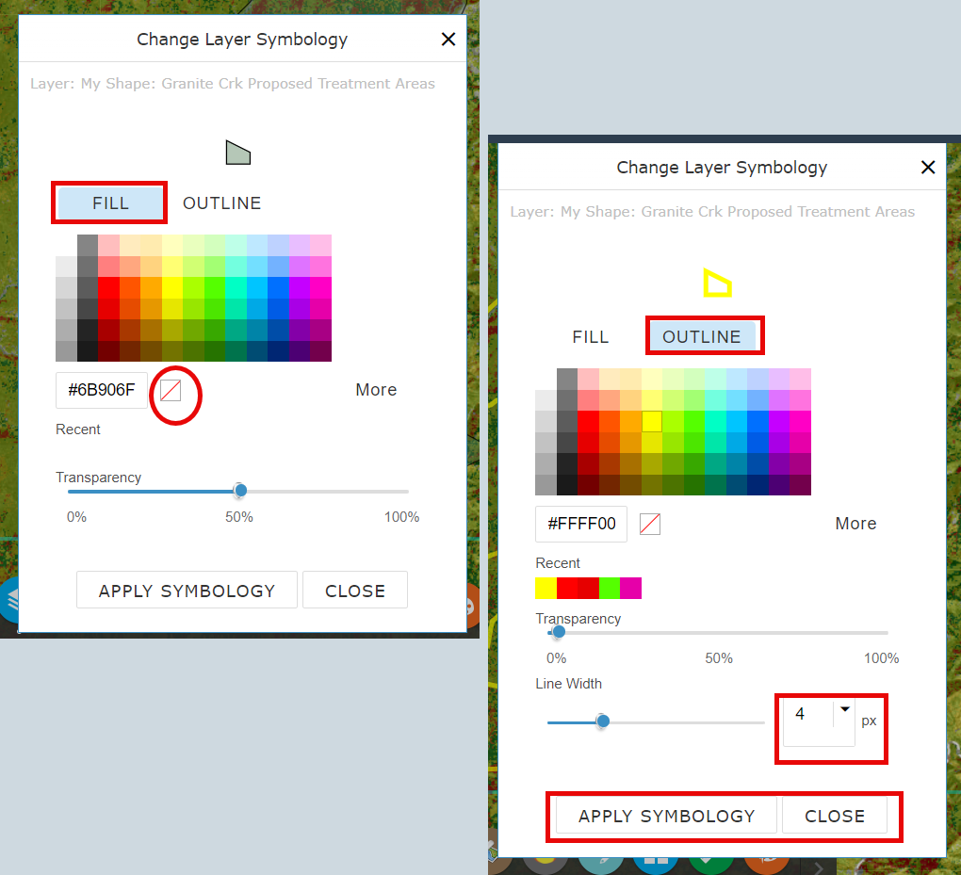Click CLOSE in the left dialog
Viewport: 961px width, 875px height.
click(355, 590)
